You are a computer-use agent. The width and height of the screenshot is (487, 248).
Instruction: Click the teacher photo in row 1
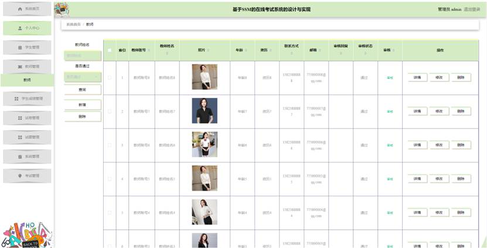(x=205, y=77)
